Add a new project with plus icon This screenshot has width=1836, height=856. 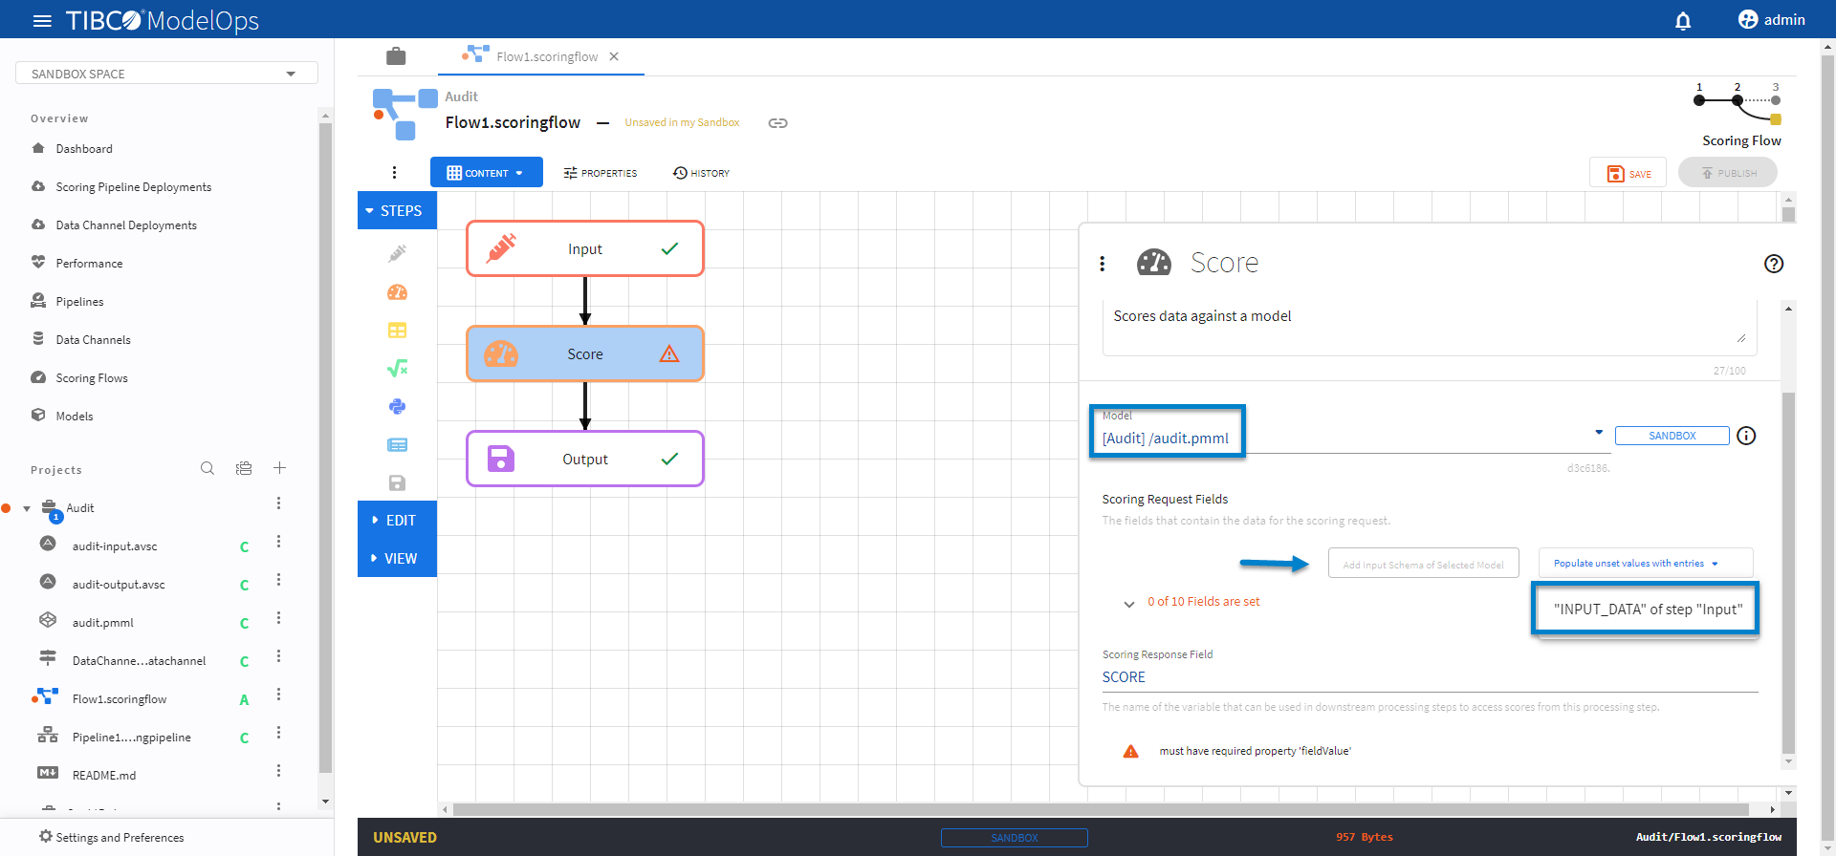coord(279,468)
